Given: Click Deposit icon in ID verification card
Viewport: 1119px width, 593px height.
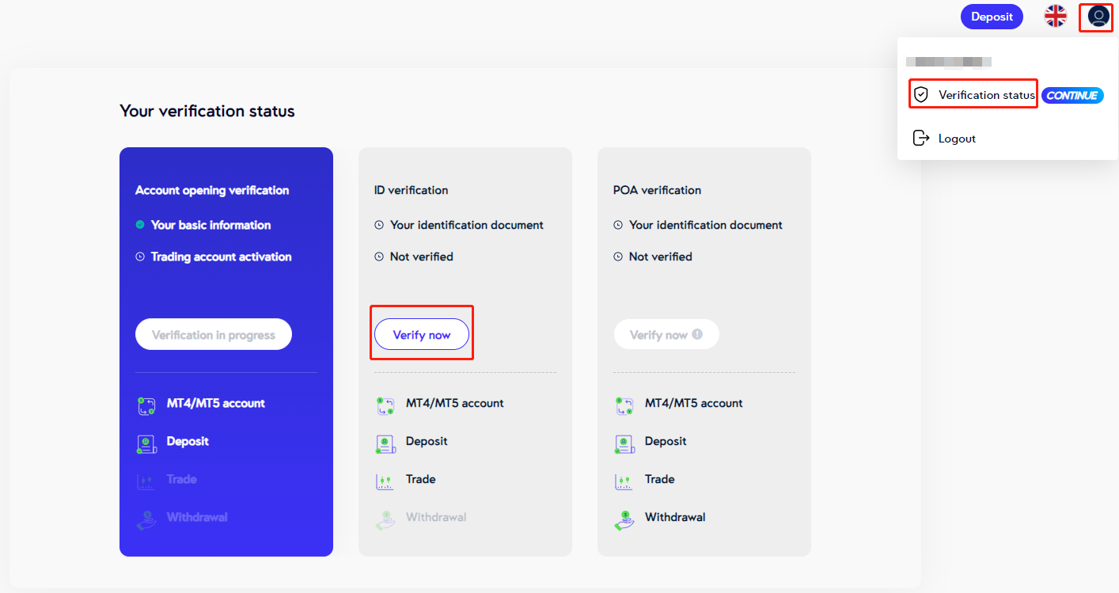Looking at the screenshot, I should pos(385,443).
